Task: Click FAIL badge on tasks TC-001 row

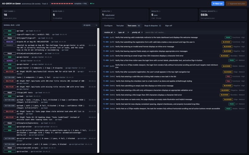Action: (x=228, y=77)
